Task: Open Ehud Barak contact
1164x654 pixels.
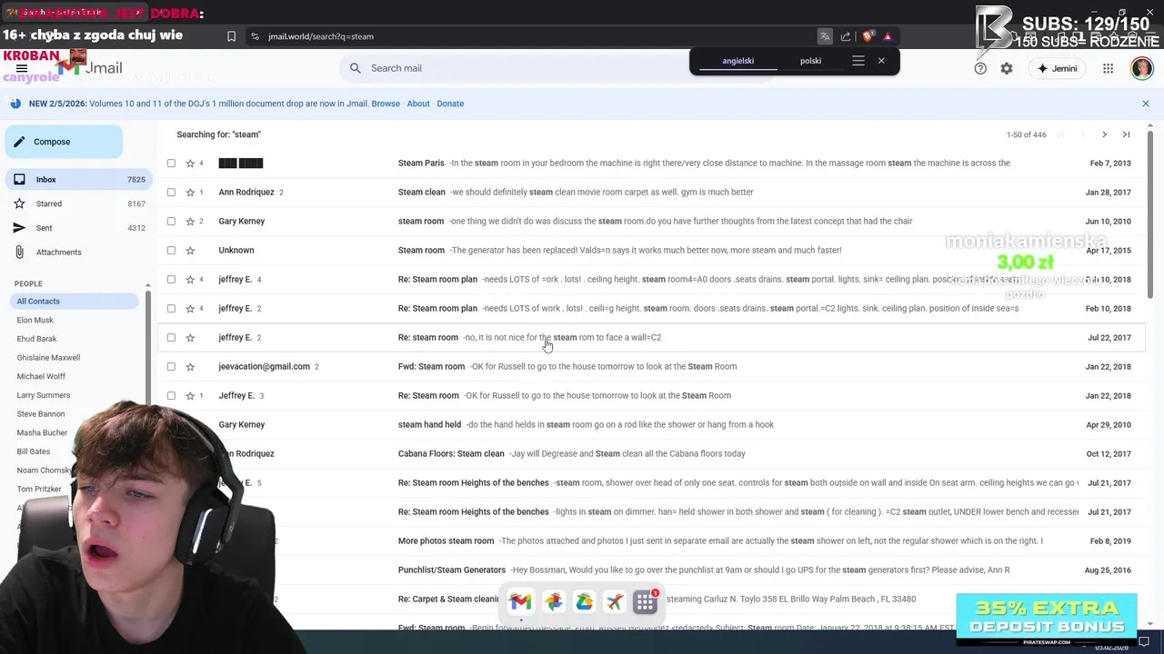Action: pyautogui.click(x=36, y=339)
